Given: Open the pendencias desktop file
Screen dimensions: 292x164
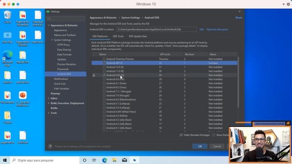Looking at the screenshot, I should (x=23, y=77).
